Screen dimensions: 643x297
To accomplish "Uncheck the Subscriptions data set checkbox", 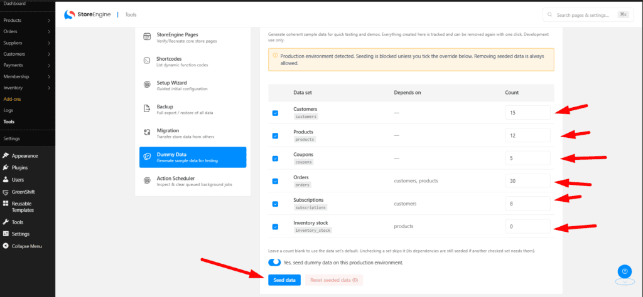I will point(275,204).
